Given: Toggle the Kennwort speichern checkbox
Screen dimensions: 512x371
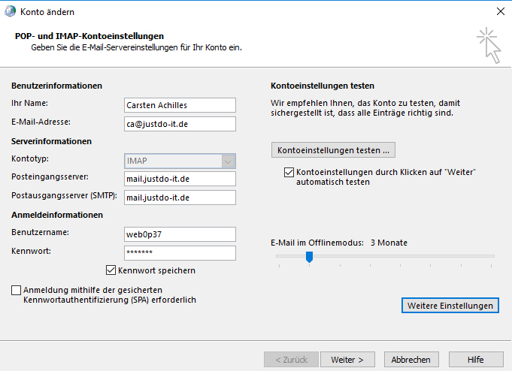Looking at the screenshot, I should click(x=111, y=270).
